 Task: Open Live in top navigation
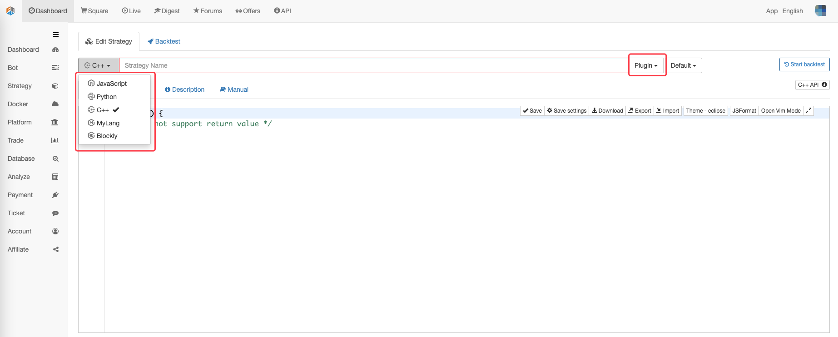tap(131, 11)
